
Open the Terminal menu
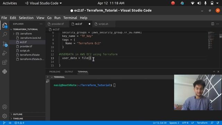(x=70, y=18)
